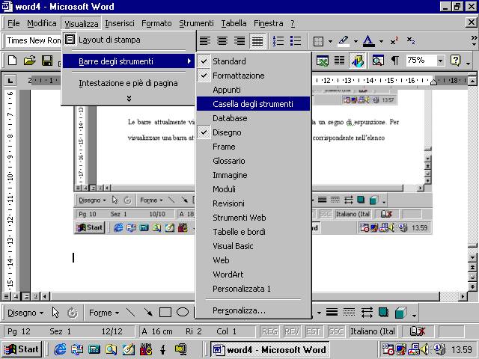Open a file with the Open folder icon

coord(30,61)
